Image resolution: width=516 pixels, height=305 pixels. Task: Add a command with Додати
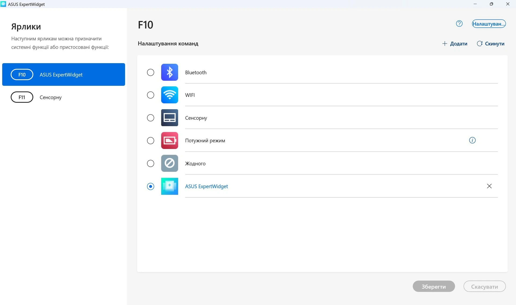pyautogui.click(x=455, y=44)
